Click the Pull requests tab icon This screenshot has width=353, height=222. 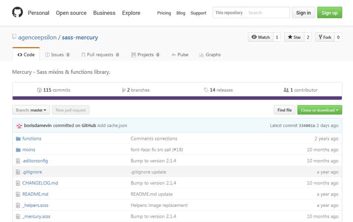click(83, 55)
